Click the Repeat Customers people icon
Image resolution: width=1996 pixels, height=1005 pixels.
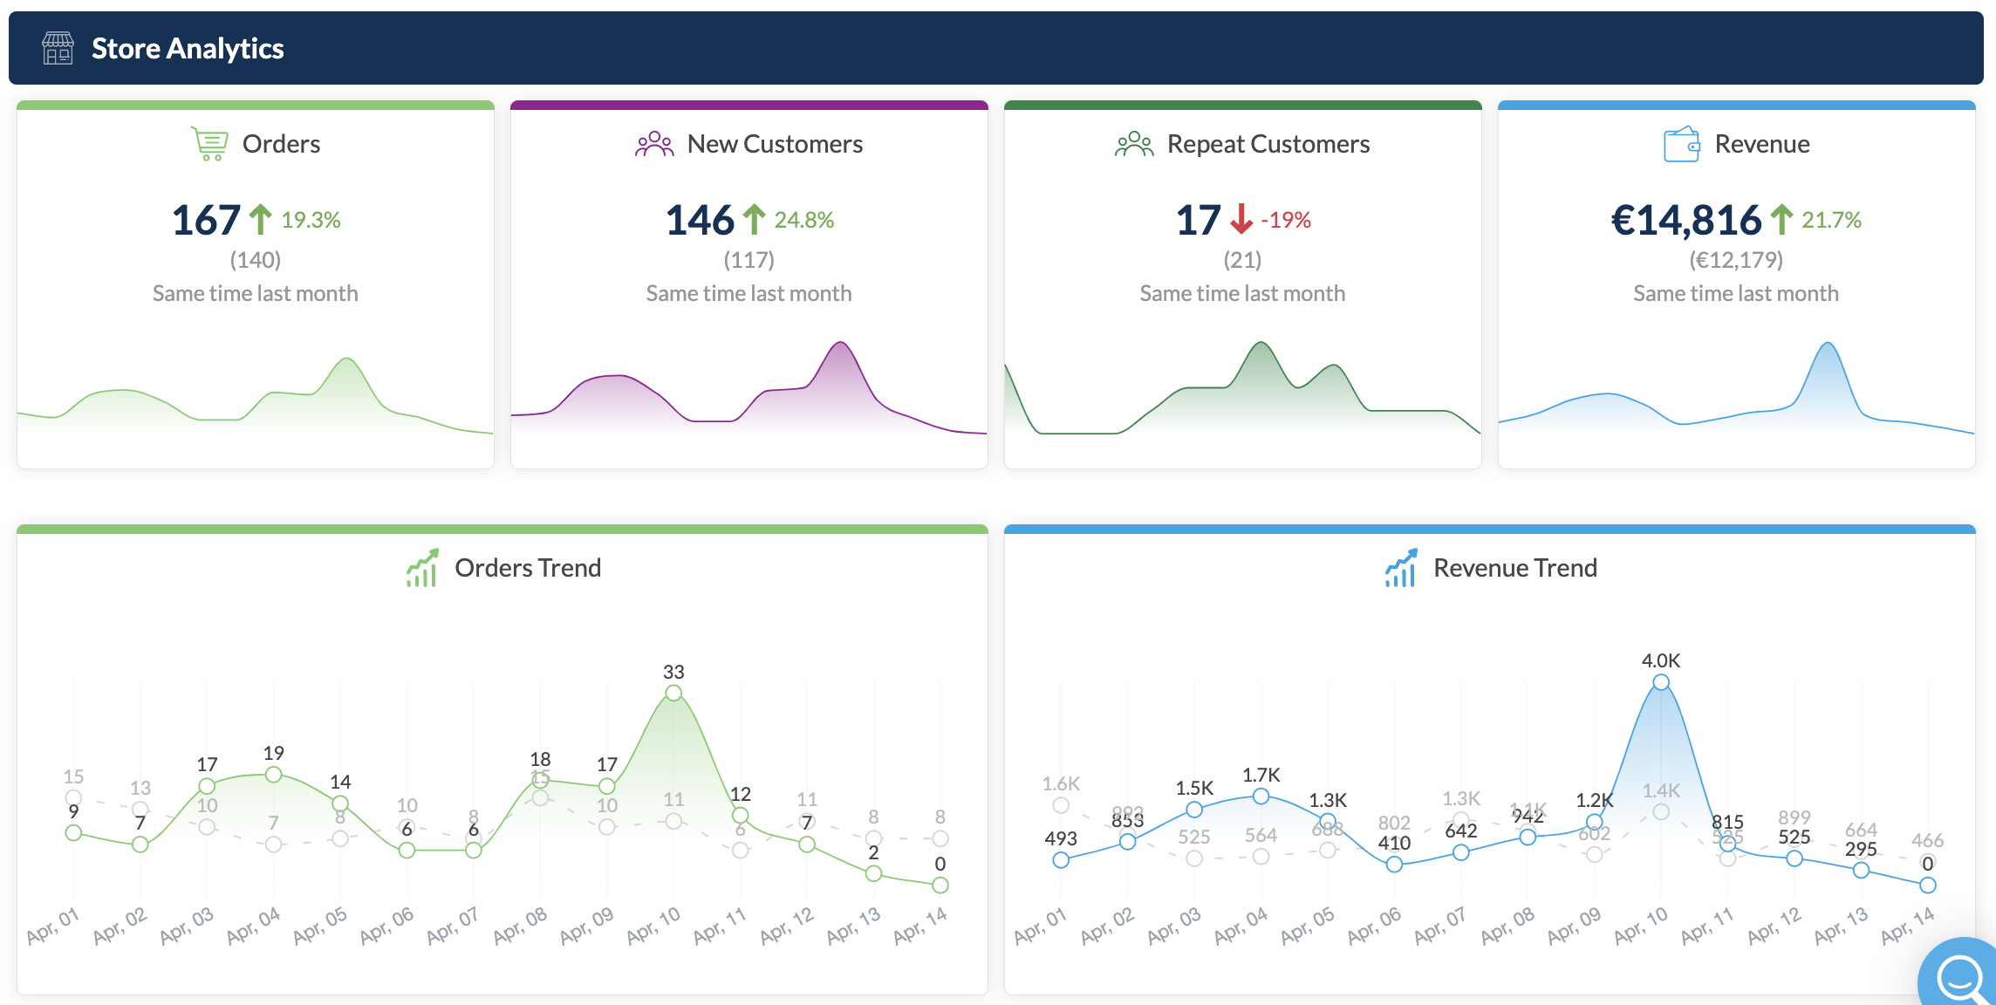point(1133,144)
